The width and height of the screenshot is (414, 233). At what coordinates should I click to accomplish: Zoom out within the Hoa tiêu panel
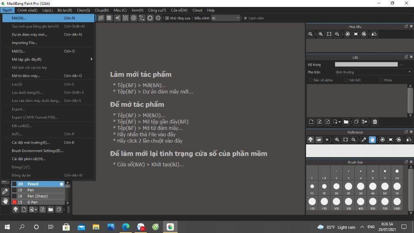tap(337, 34)
